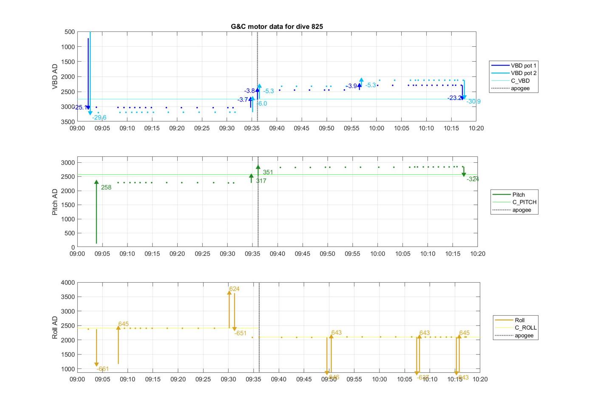This screenshot has width=595, height=419.
Task: Click the '317' pitch annotation
Action: pos(261,181)
